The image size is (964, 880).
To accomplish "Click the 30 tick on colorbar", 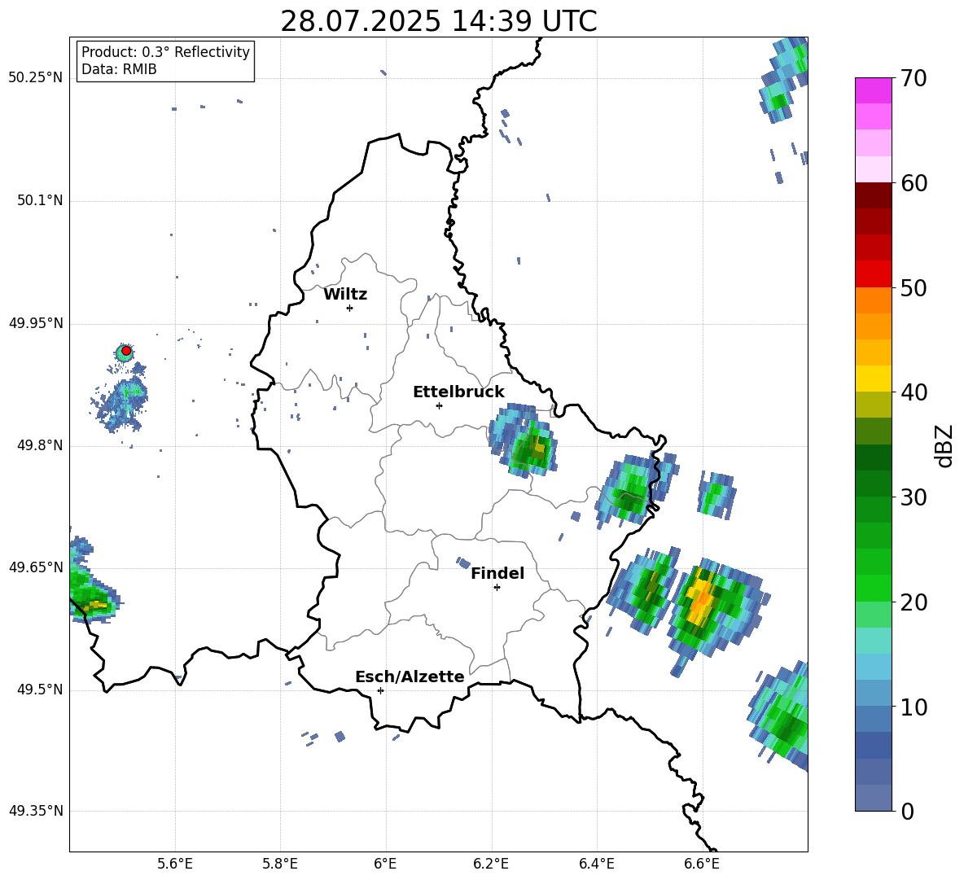I will (x=914, y=497).
